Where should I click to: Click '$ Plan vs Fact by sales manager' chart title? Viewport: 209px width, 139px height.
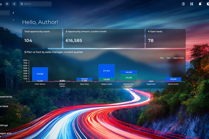point(54,52)
